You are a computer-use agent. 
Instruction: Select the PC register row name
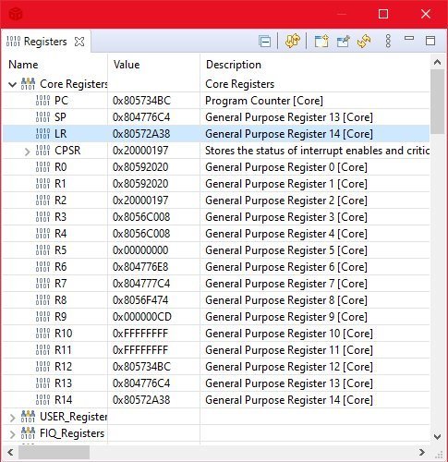point(61,101)
